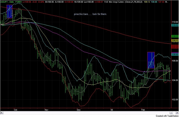Click the 05 year date axis label
This screenshot has width=179, height=117.
112,110
